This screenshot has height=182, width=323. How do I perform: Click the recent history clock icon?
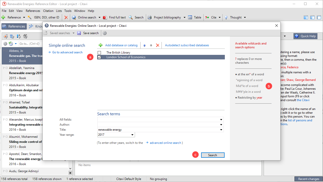pyautogui.click(x=11, y=44)
